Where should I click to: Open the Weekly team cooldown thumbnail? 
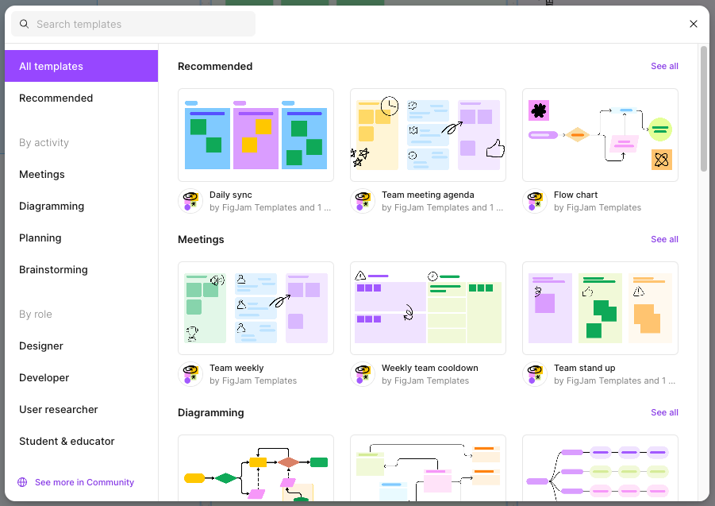[x=429, y=308]
